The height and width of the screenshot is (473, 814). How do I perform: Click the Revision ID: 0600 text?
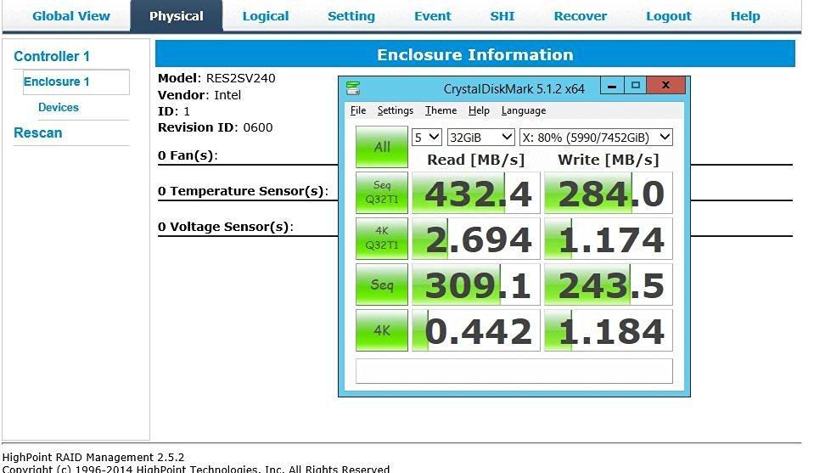coord(215,127)
